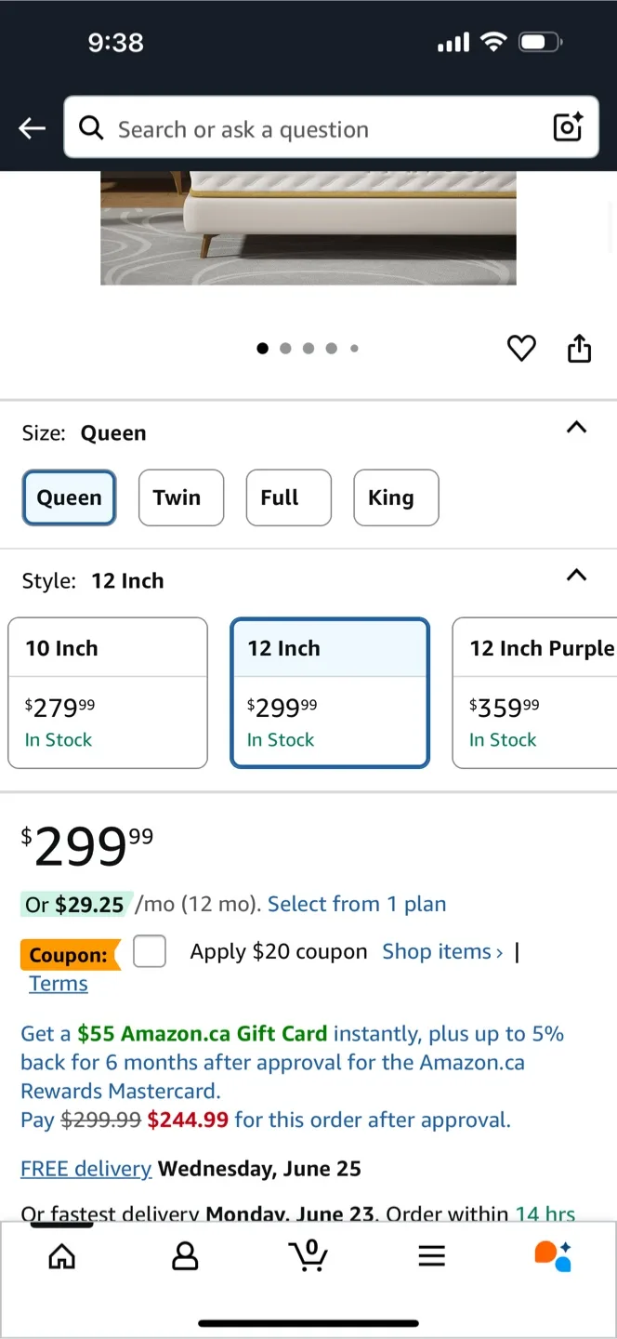Check the Apply $20 coupon box
617x1339 pixels.
coord(149,951)
